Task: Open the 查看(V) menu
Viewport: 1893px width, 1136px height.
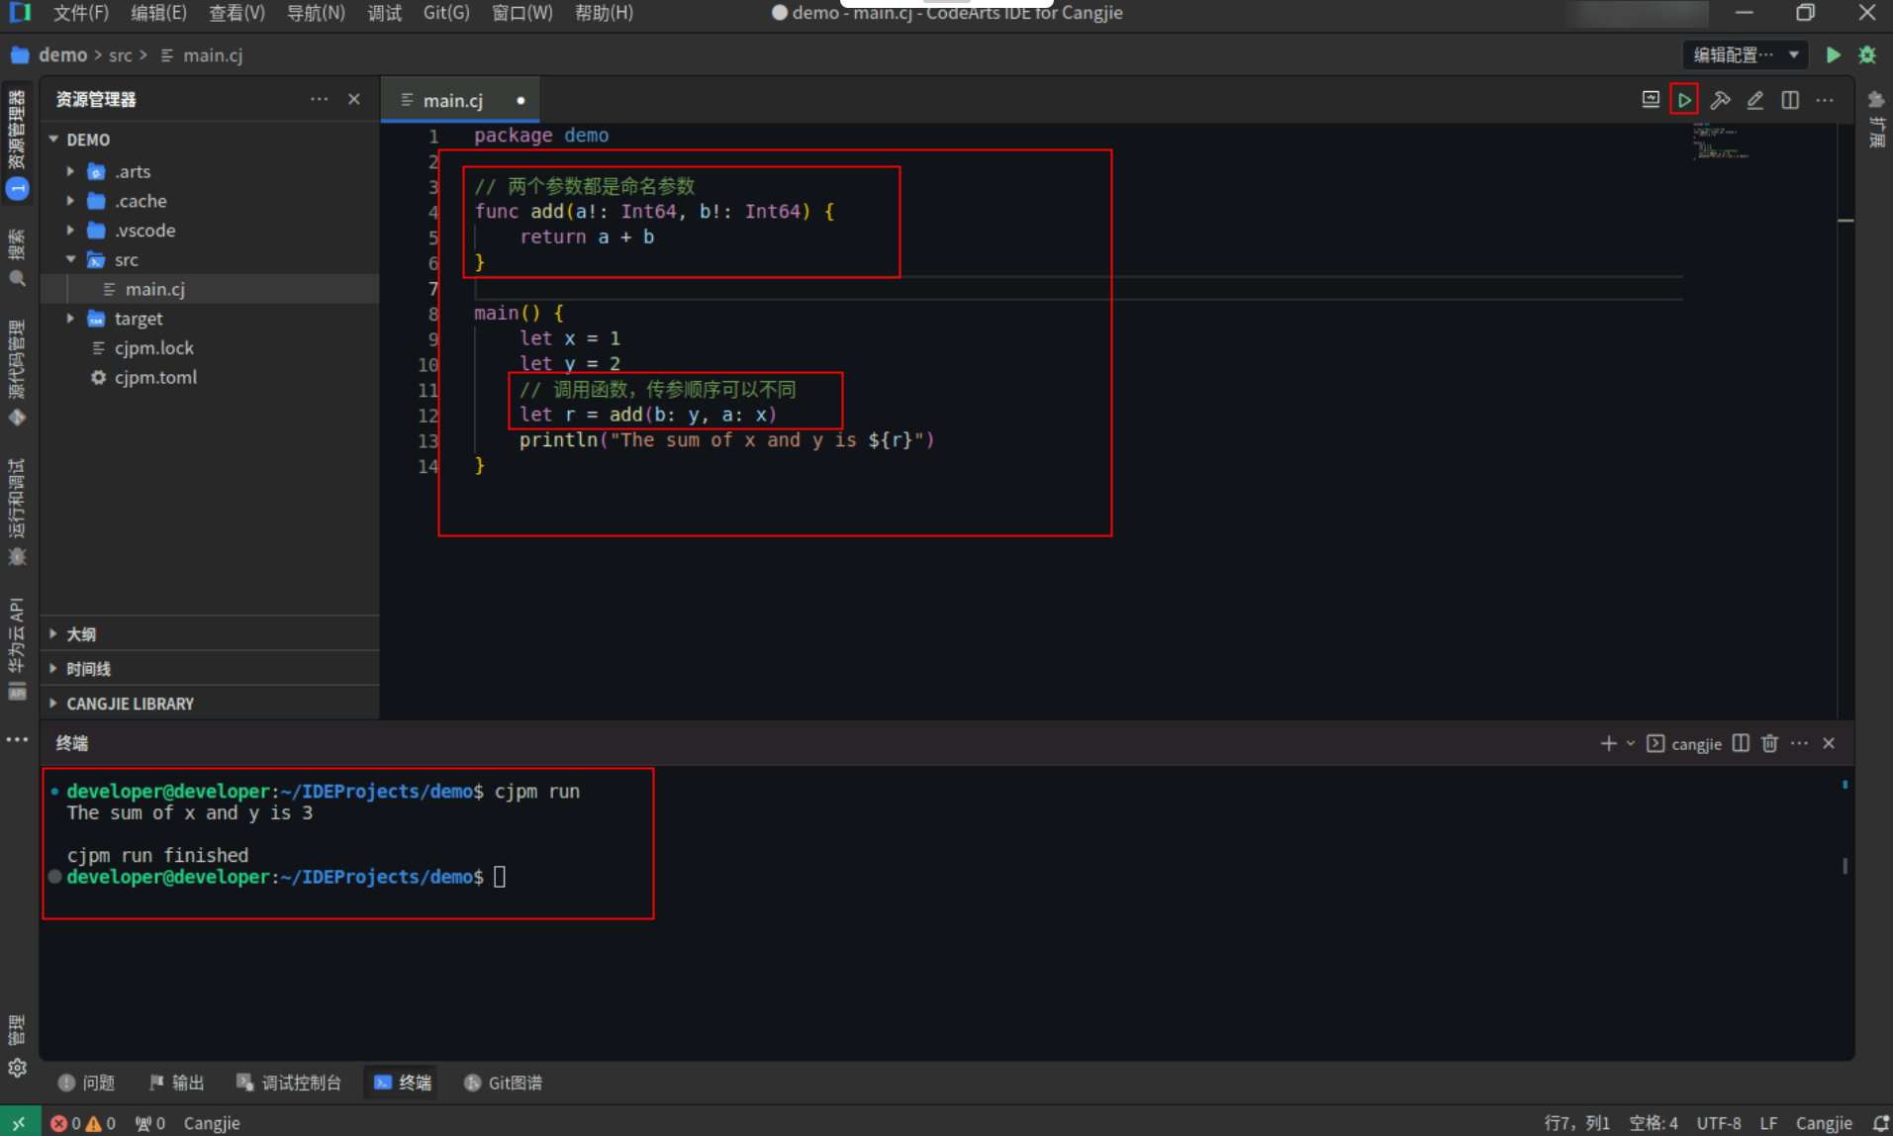Action: [237, 13]
